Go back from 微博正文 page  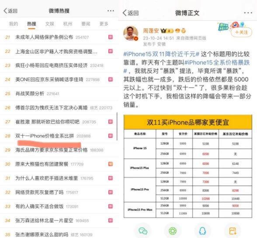pos(131,13)
